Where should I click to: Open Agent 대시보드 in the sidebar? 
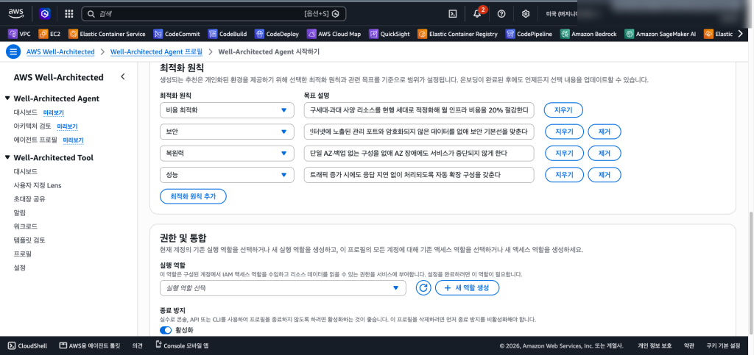point(26,112)
